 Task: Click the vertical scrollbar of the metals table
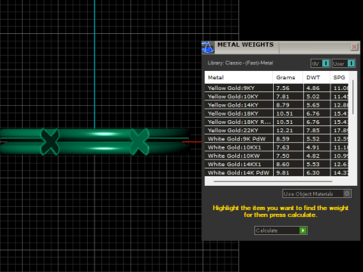point(353,97)
